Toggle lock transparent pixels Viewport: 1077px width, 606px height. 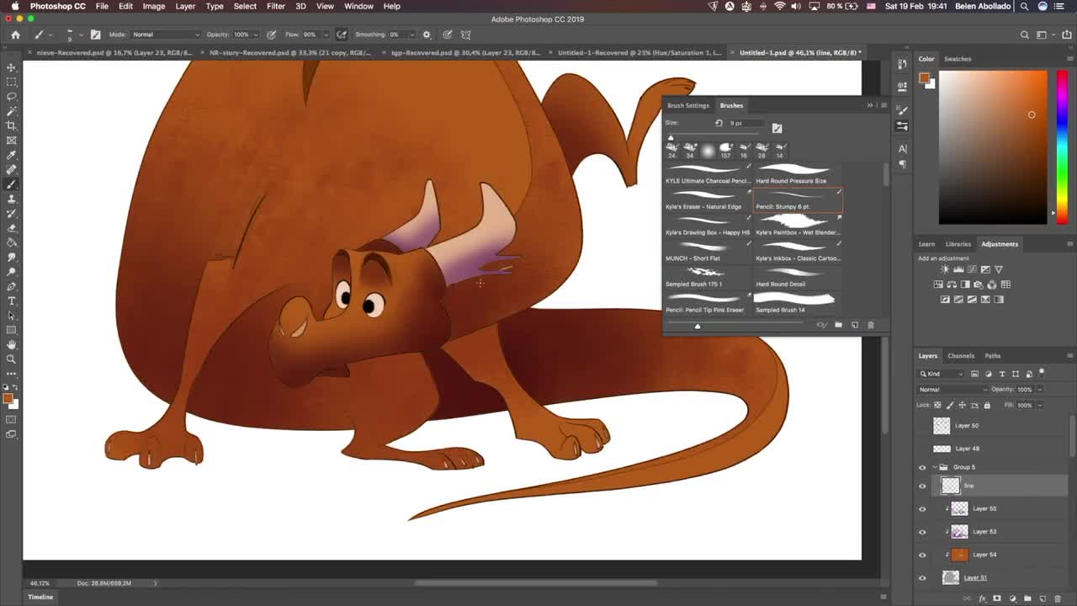tap(938, 405)
